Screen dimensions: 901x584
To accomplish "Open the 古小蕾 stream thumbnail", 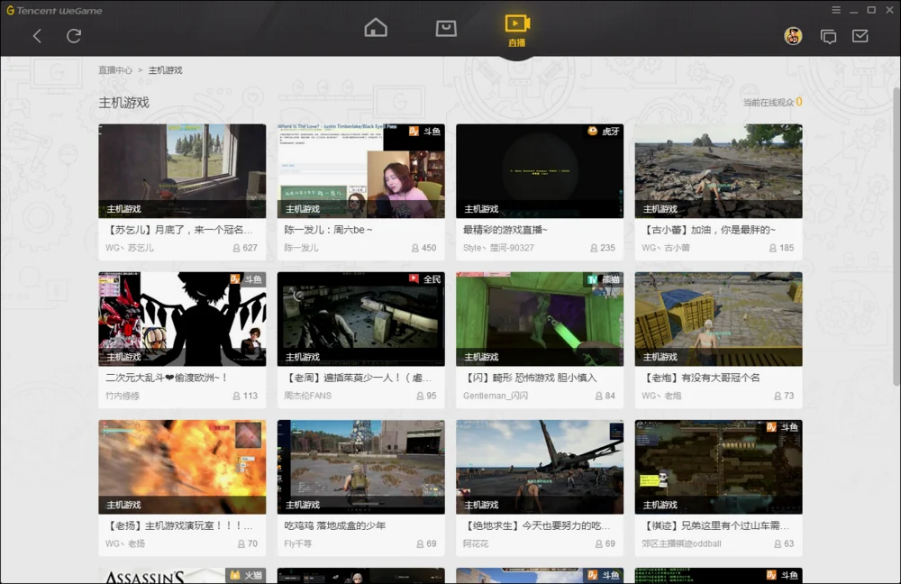I will [718, 170].
